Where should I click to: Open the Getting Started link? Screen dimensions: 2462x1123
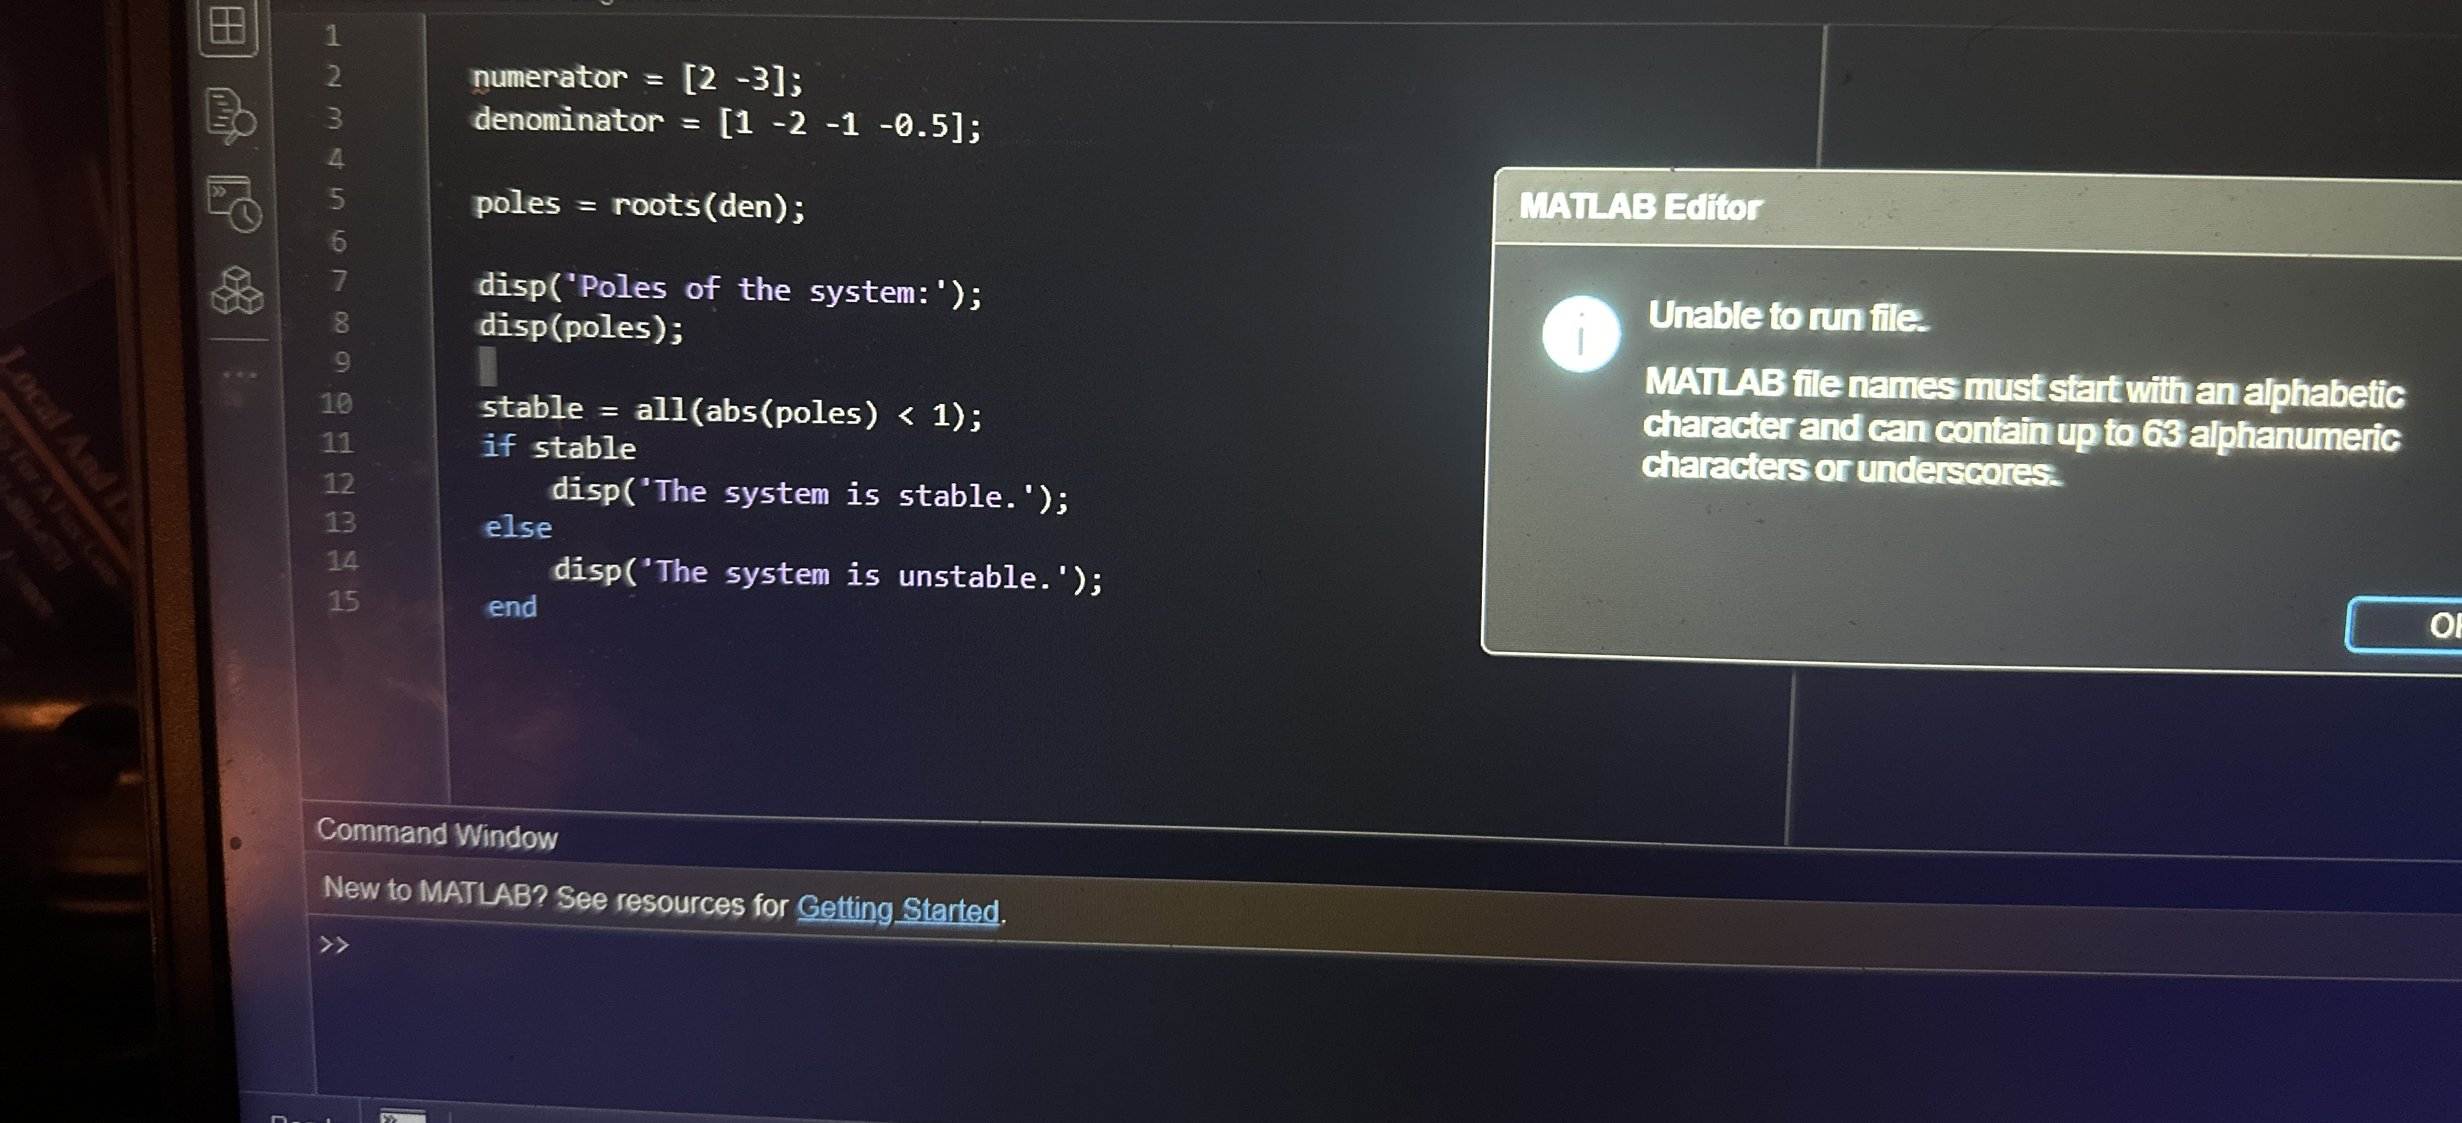(x=898, y=909)
